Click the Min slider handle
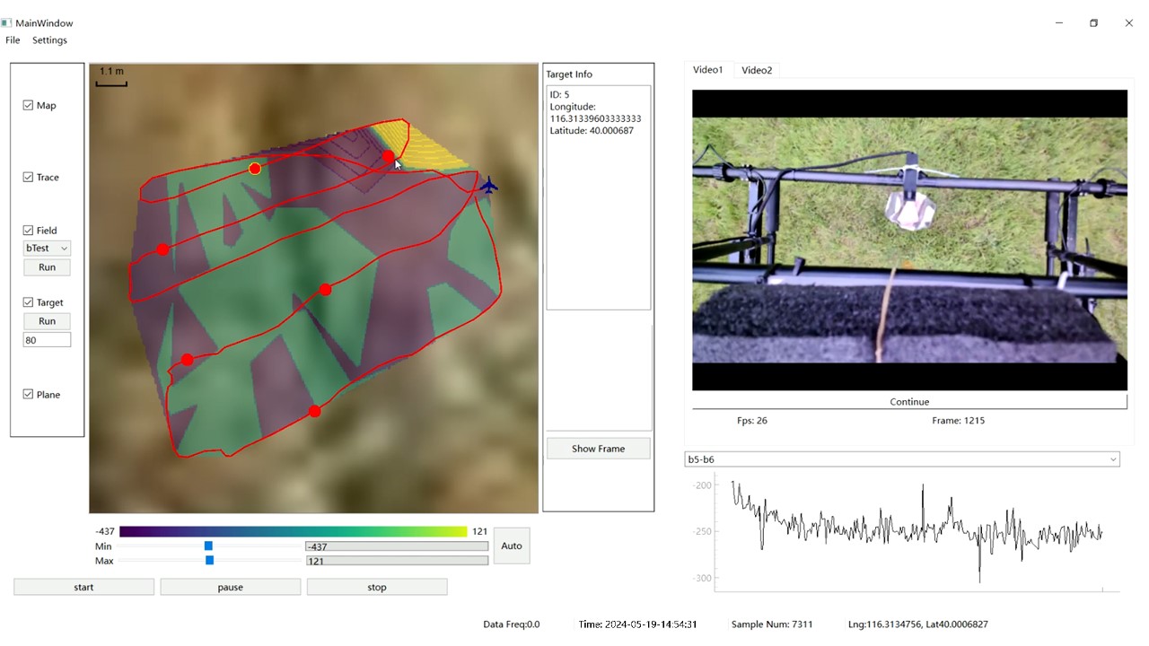Image resolution: width=1149 pixels, height=646 pixels. 208,546
